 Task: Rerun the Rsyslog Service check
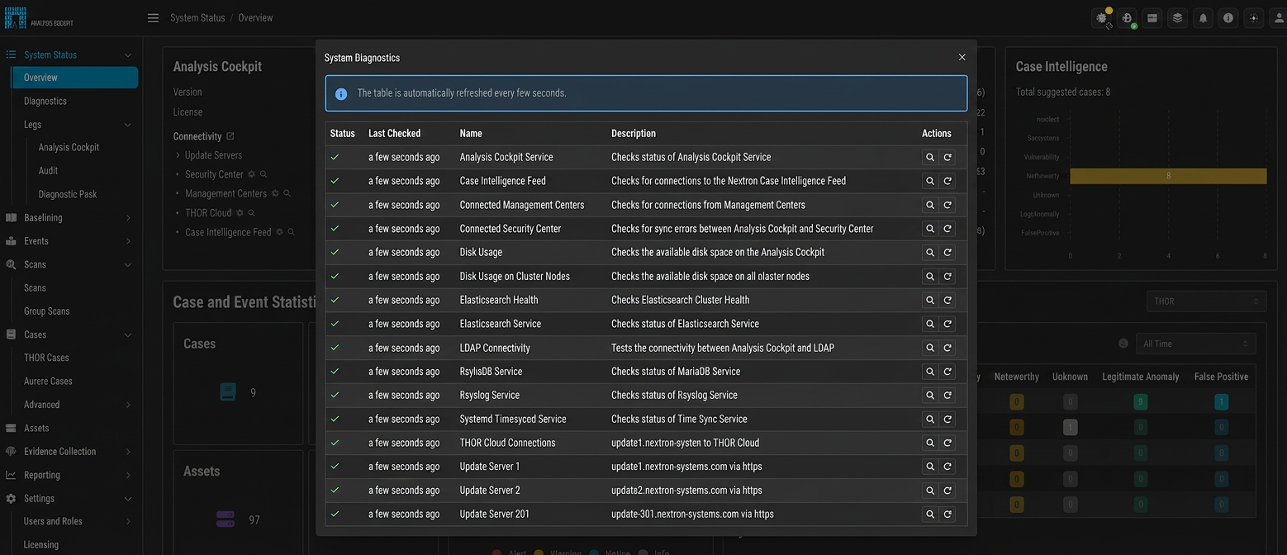pos(947,396)
